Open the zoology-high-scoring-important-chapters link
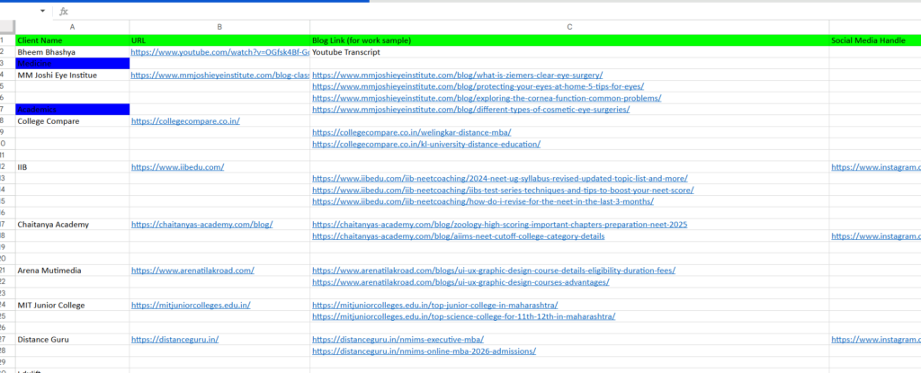 tap(499, 225)
